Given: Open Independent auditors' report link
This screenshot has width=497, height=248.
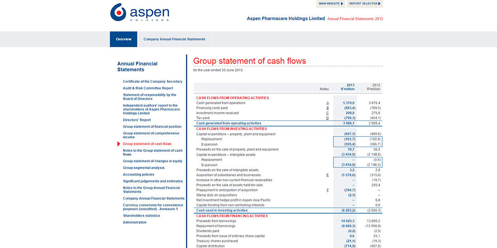Looking at the screenshot, I should [x=151, y=109].
